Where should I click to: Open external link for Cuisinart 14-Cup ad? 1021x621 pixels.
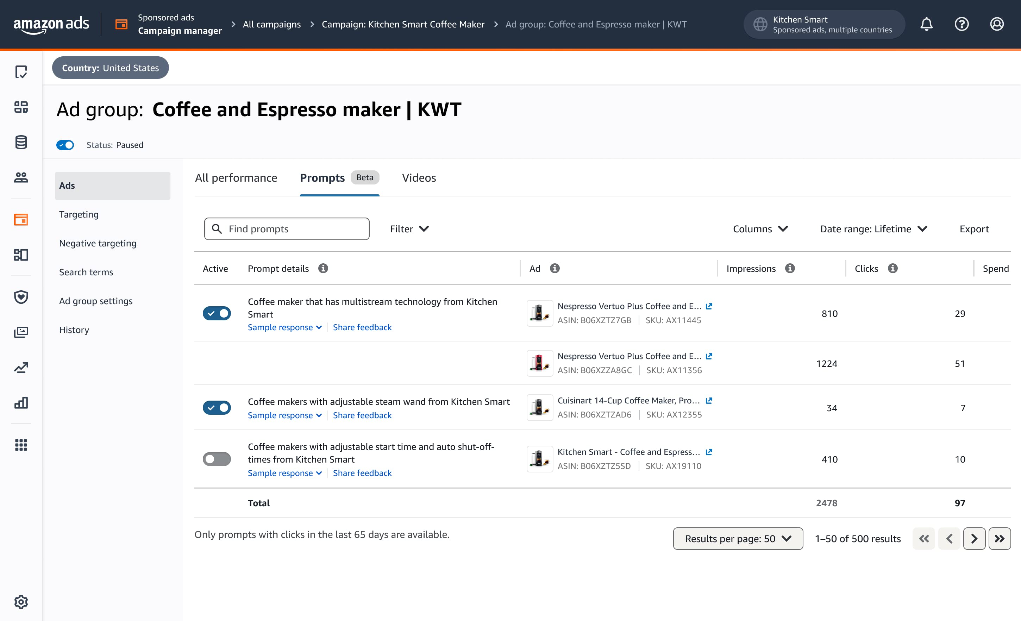tap(709, 401)
